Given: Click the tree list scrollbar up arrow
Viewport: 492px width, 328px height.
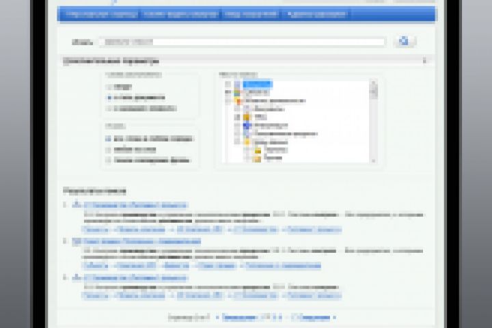Looking at the screenshot, I should click(373, 83).
